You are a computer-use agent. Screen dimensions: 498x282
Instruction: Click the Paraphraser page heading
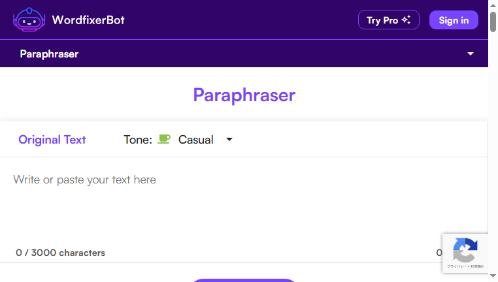pyautogui.click(x=244, y=95)
